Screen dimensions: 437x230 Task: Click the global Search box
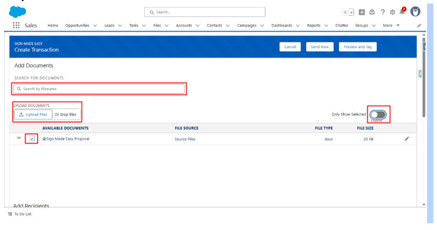click(205, 12)
